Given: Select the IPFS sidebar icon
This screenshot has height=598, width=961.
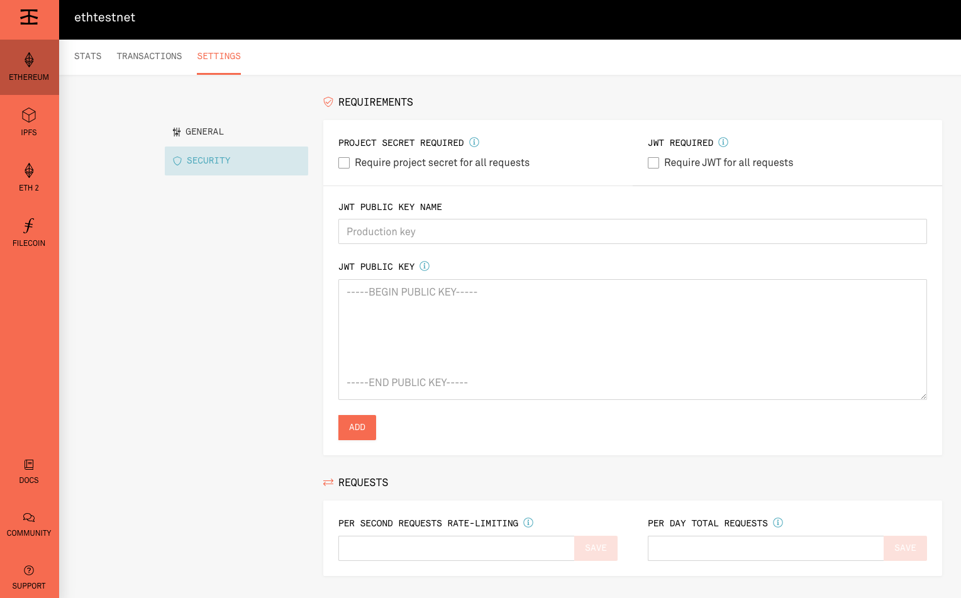Looking at the screenshot, I should point(29,122).
